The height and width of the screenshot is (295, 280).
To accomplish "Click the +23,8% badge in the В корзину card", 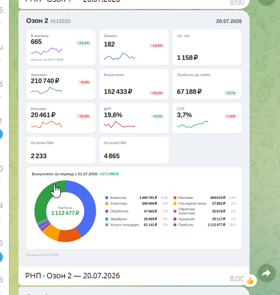I will 84,43.
